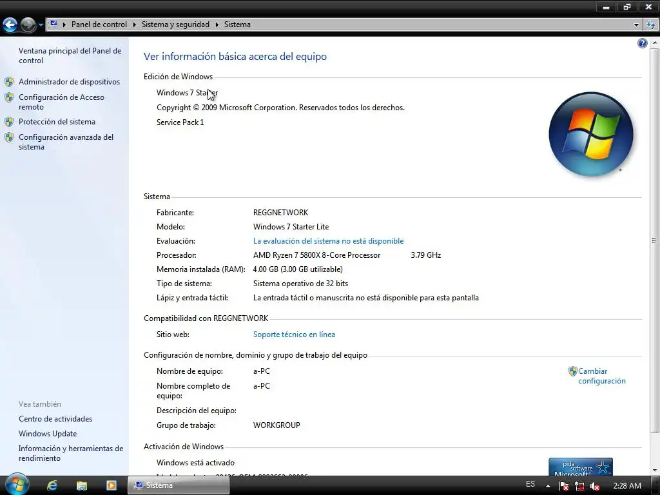
Task: Open help with the question mark icon
Action: click(643, 43)
